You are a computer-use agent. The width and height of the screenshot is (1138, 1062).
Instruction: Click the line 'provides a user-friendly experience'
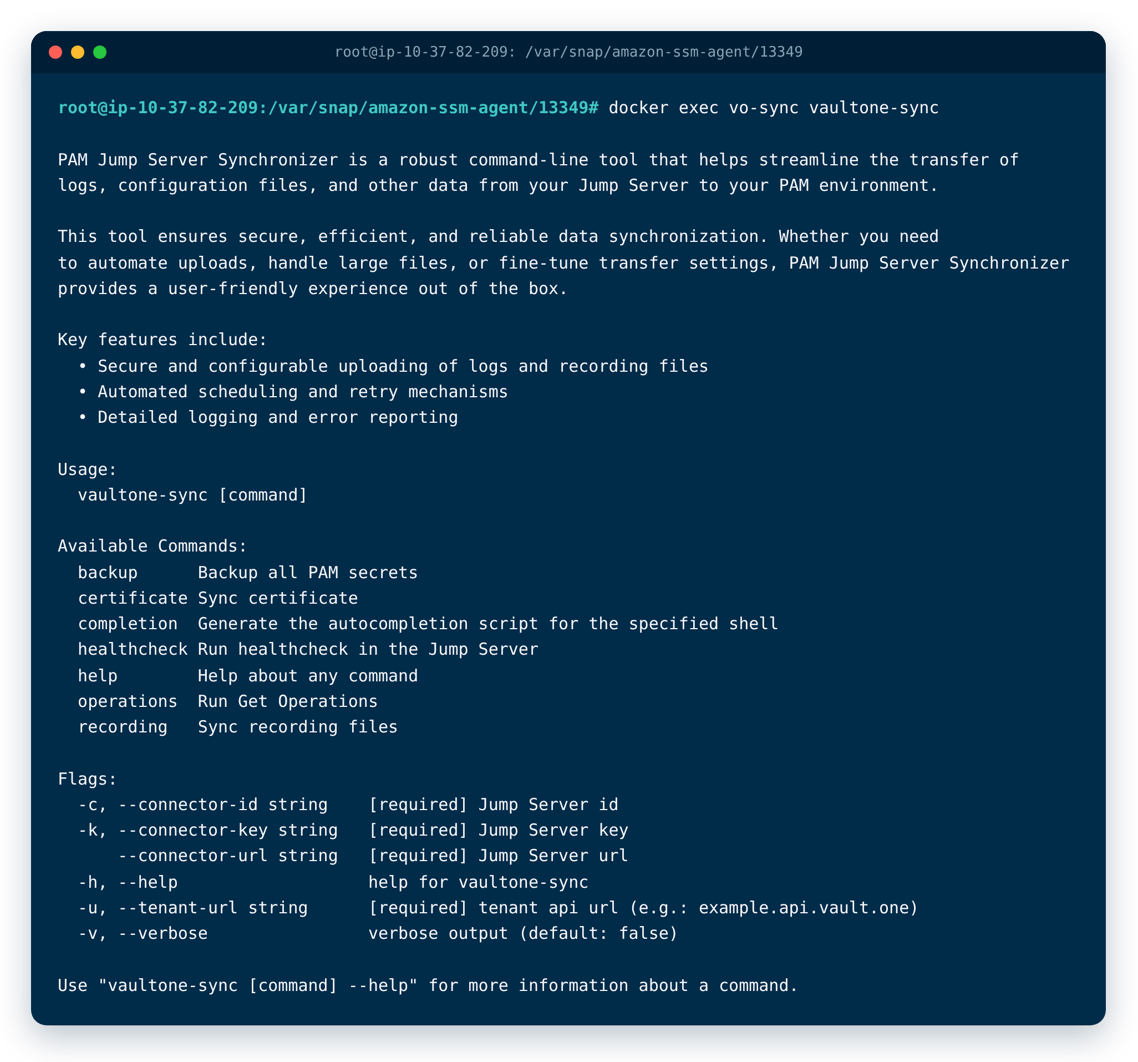click(x=313, y=288)
